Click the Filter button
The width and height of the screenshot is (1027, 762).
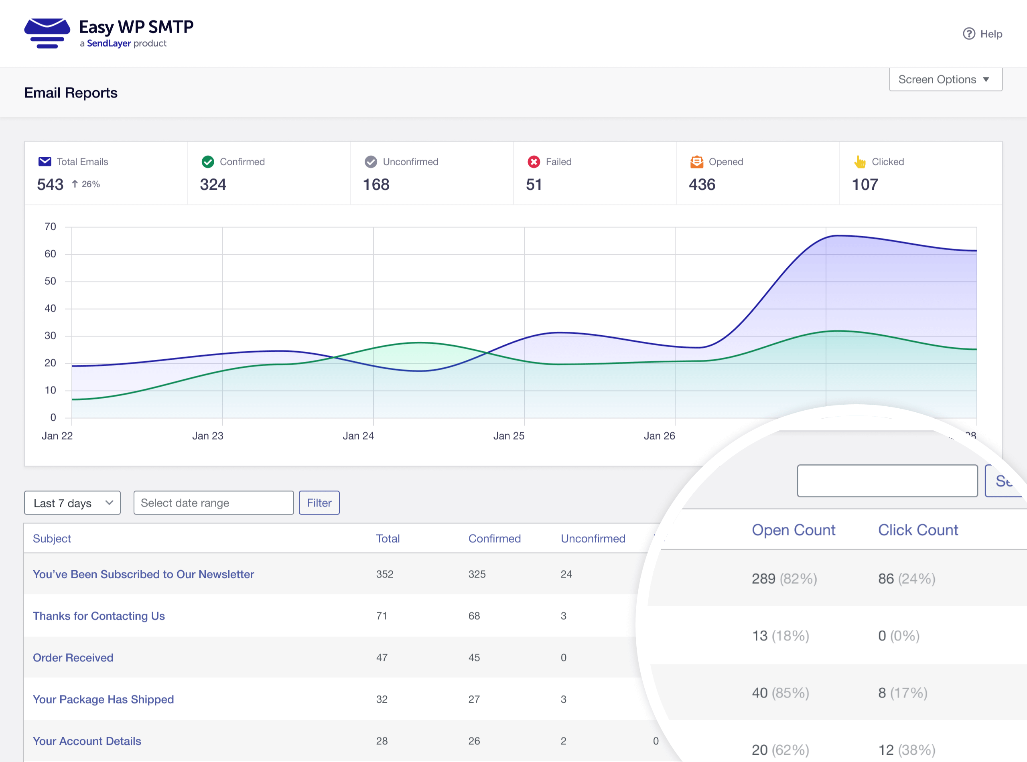[x=319, y=503]
